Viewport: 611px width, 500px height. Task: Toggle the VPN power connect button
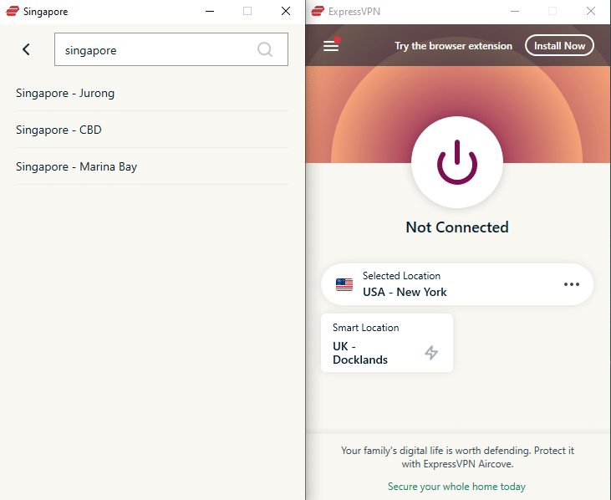(457, 162)
